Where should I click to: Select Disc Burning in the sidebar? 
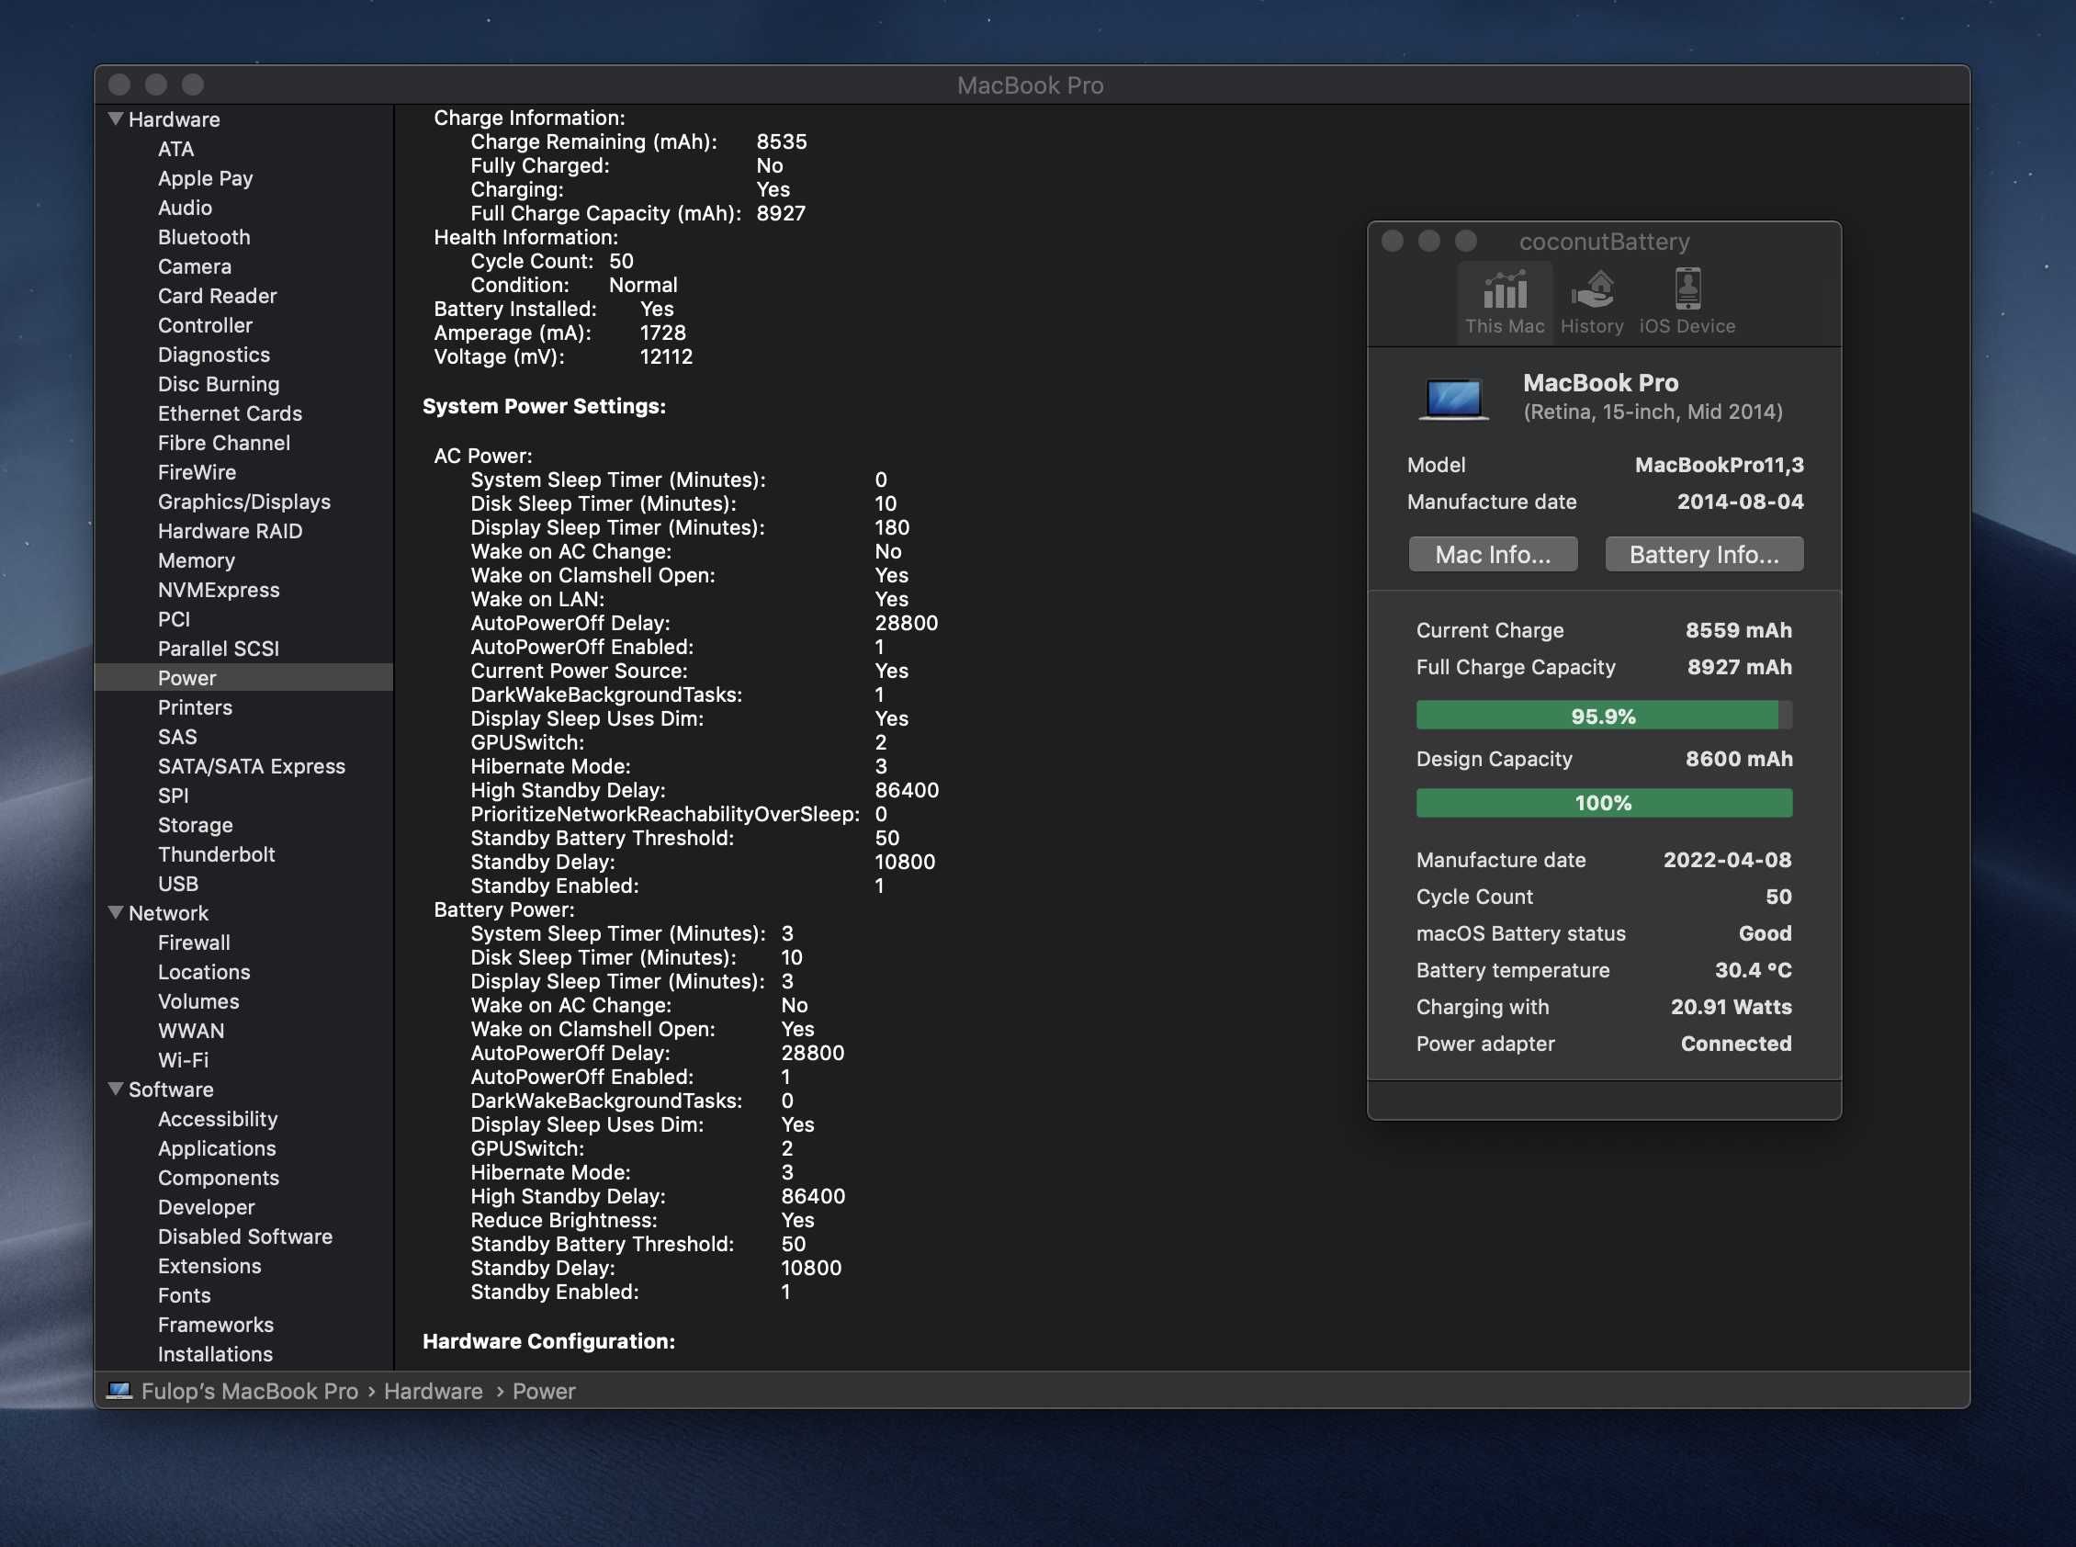coord(219,384)
